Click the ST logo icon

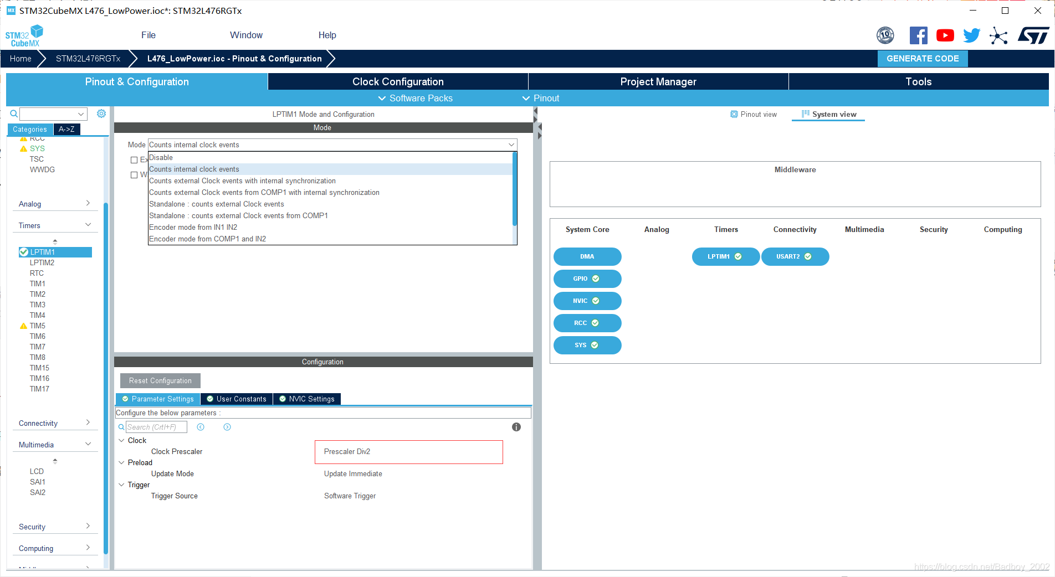click(1033, 35)
